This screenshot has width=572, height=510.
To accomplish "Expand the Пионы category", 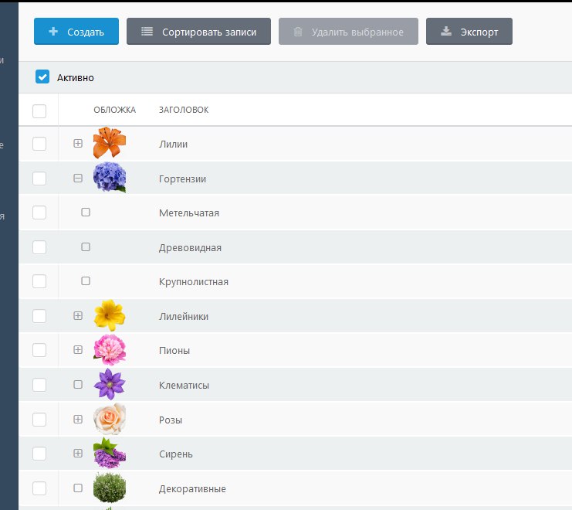I will click(x=78, y=349).
